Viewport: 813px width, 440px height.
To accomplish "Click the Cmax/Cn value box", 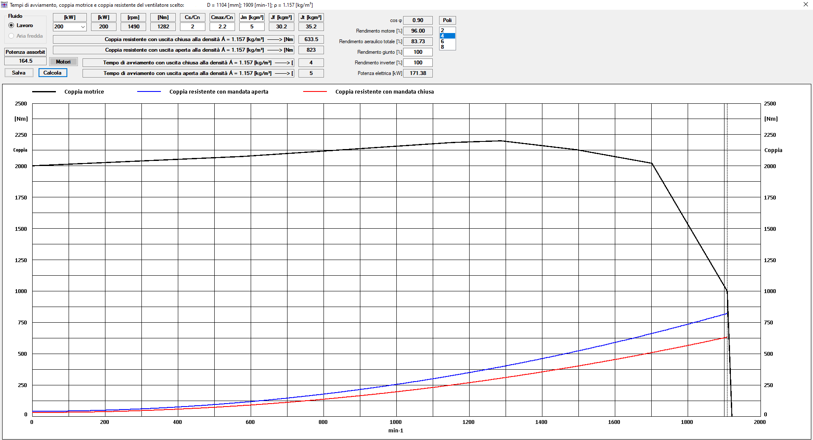I will coord(222,27).
